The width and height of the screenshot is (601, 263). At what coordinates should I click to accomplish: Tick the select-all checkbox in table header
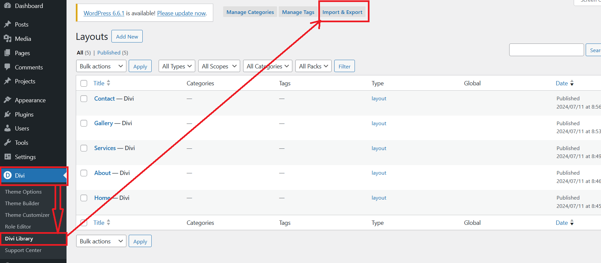click(84, 83)
